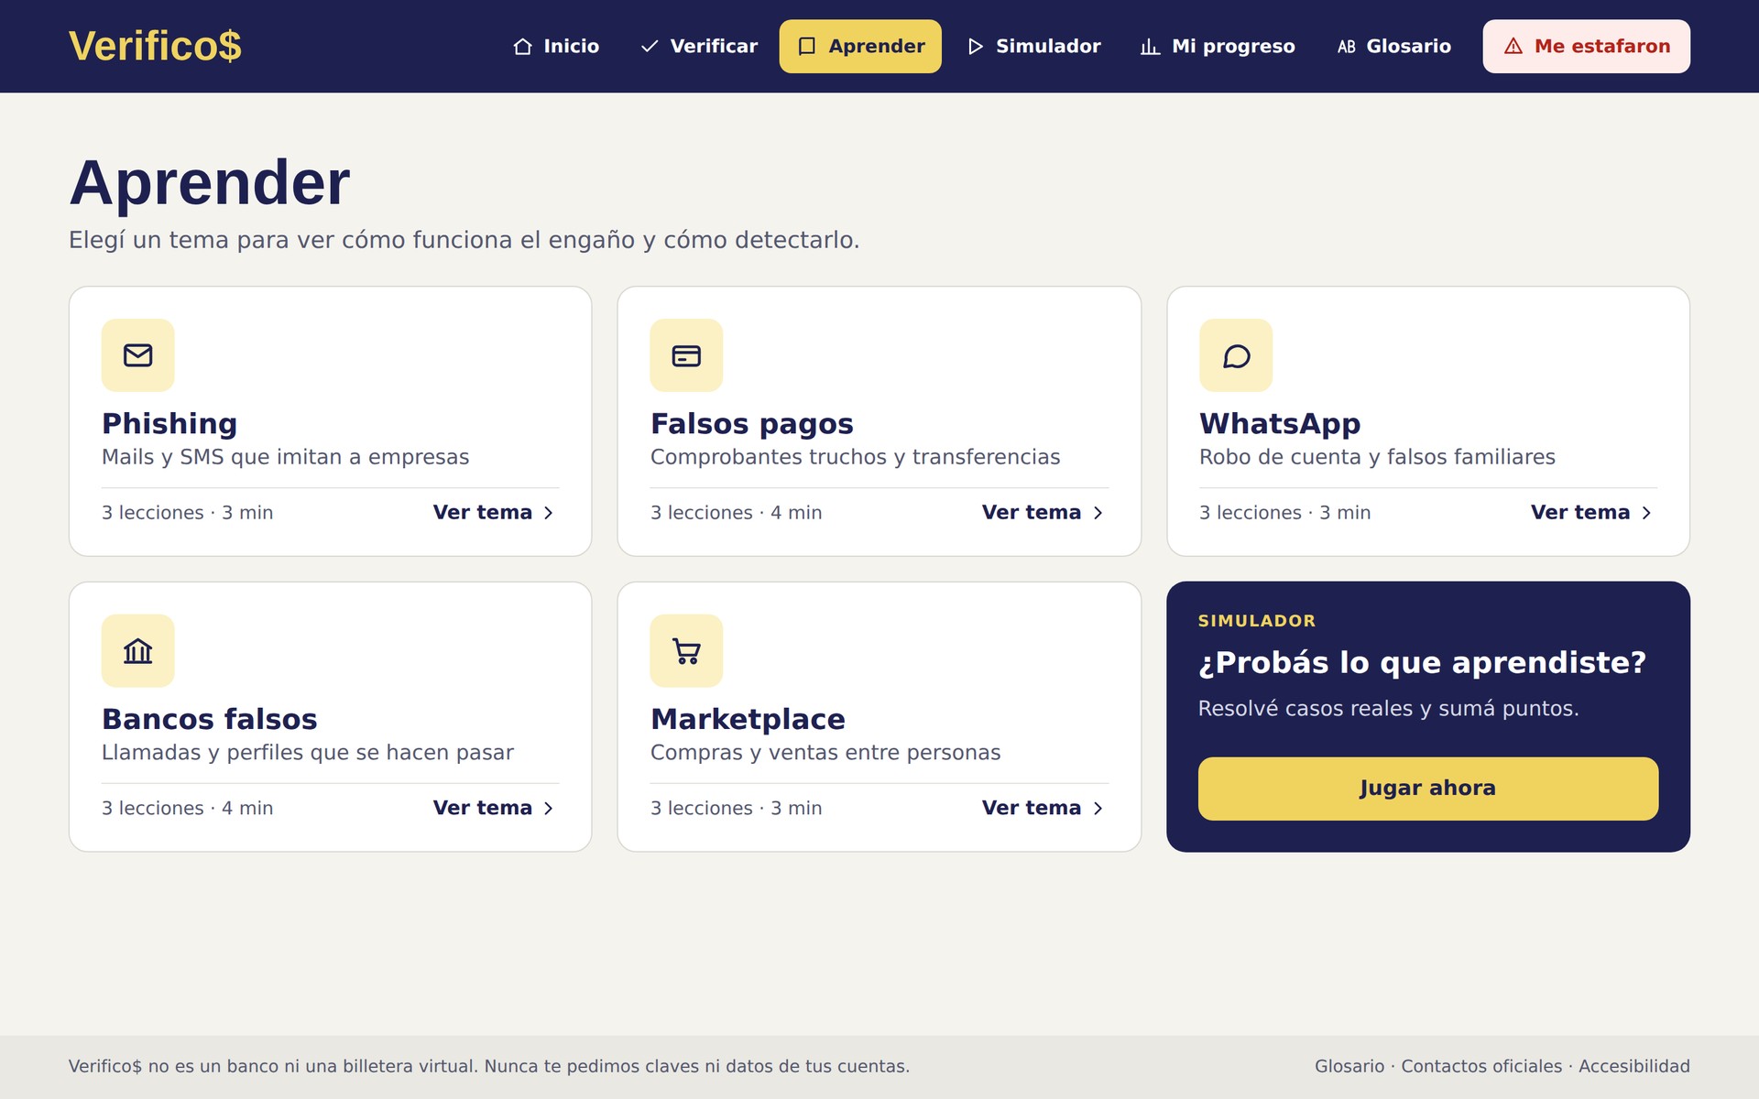Click the bar chart icon beside Mi progreso
Viewport: 1759px width, 1099px height.
coord(1150,47)
